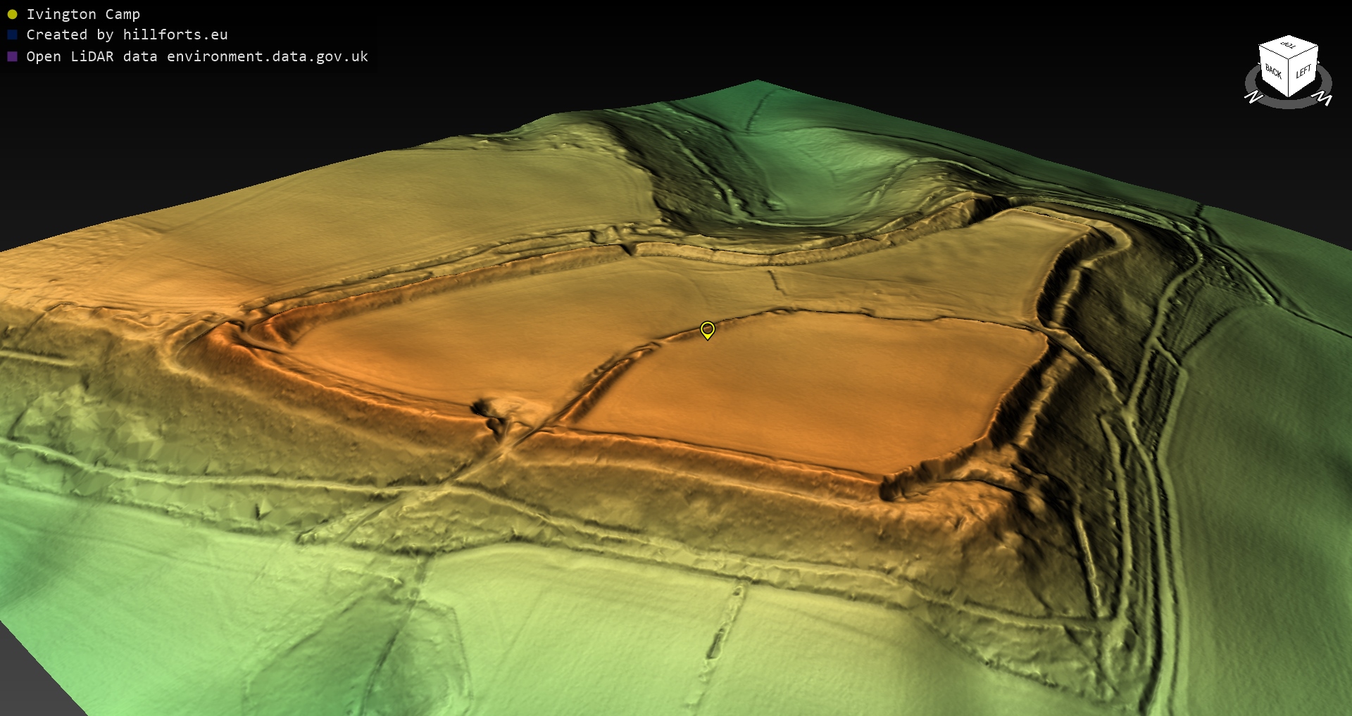Switch to the LEFT view on cube
Viewport: 1352px width, 716px height.
pos(1303,71)
